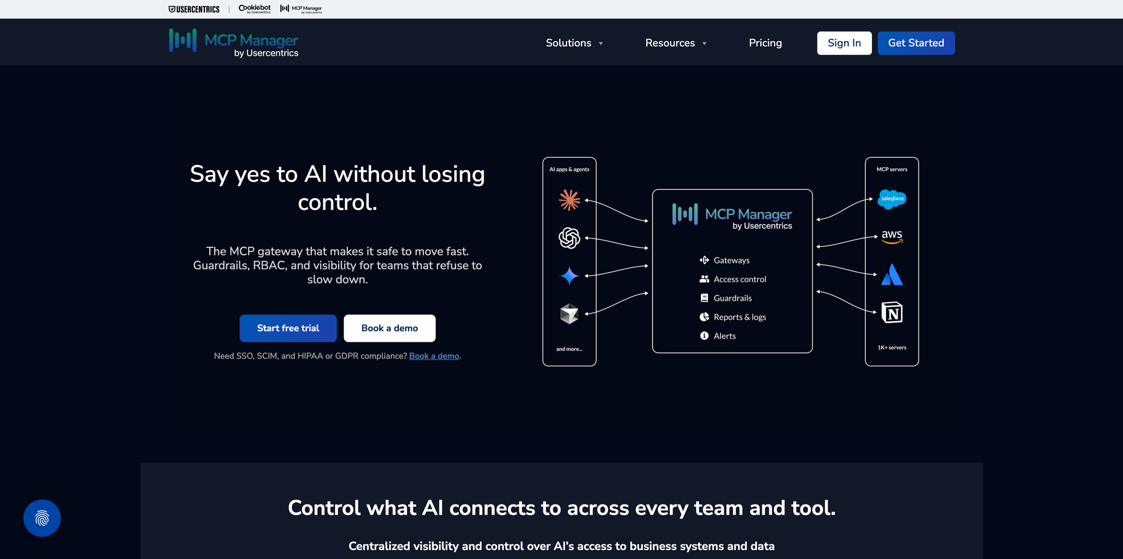The image size is (1123, 559).
Task: Click the 'and more...' text
Action: [569, 349]
